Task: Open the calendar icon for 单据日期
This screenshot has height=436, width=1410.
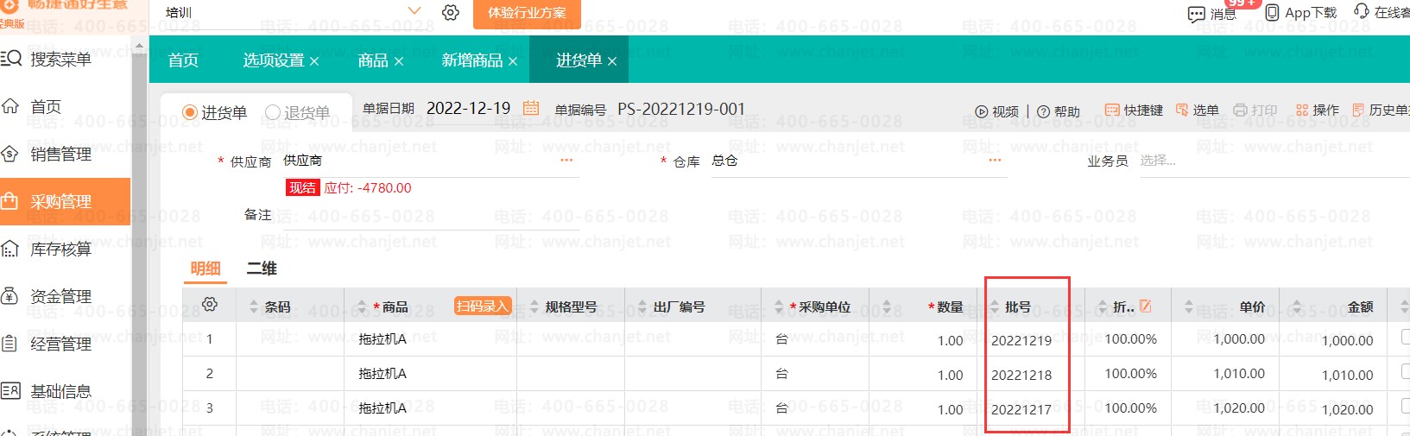Action: 531,108
